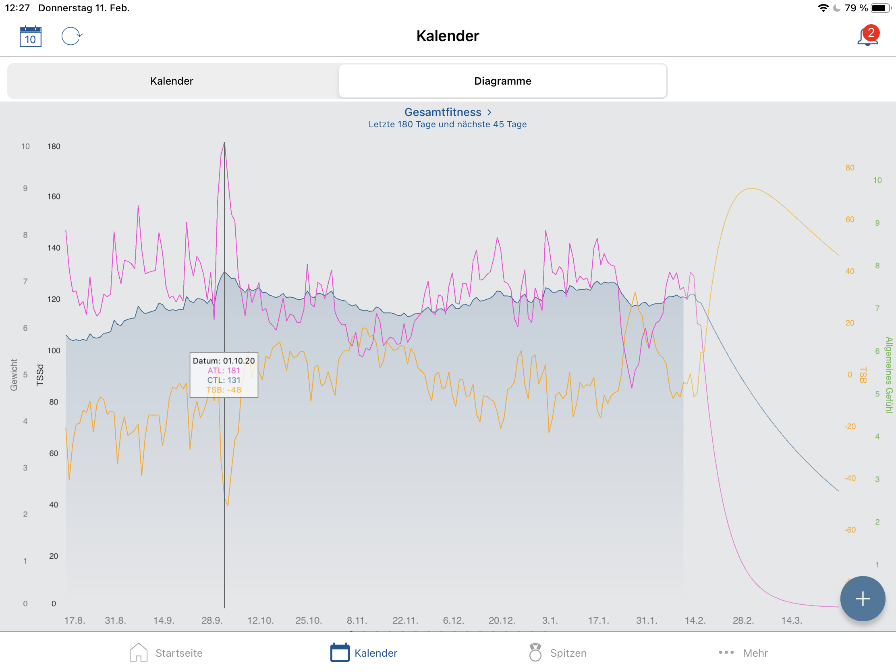896x672 pixels.
Task: Expand chevron next to Gesamtfitness
Action: pos(489,112)
